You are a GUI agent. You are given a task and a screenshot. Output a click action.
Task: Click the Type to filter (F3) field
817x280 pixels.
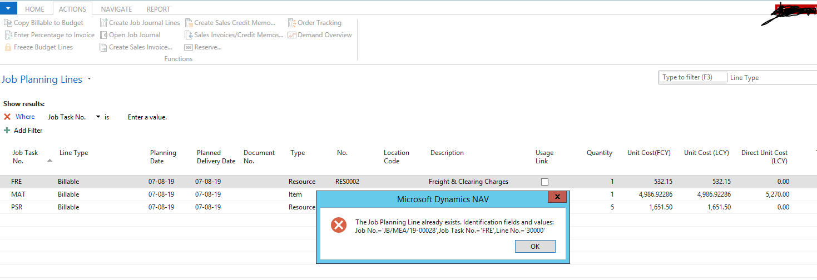693,78
